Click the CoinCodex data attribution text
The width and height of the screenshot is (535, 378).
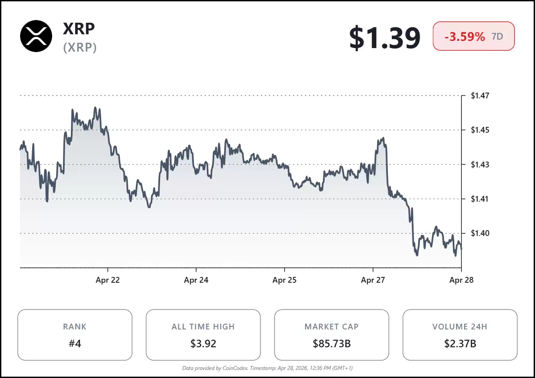(267, 368)
